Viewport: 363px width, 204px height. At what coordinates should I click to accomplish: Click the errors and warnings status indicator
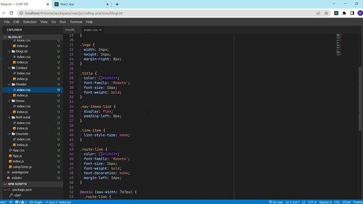[20, 202]
